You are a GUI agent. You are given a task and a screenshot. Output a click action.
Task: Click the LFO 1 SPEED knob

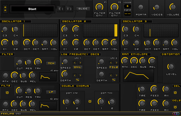(x=65, y=61)
